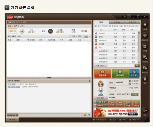Click the 무료충전 item icon button
The image size is (153, 127).
[x=136, y=104]
